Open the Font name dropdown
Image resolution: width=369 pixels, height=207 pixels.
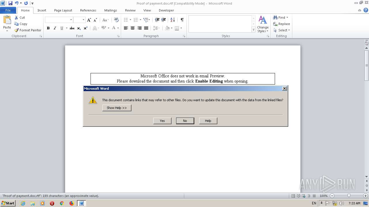71,20
